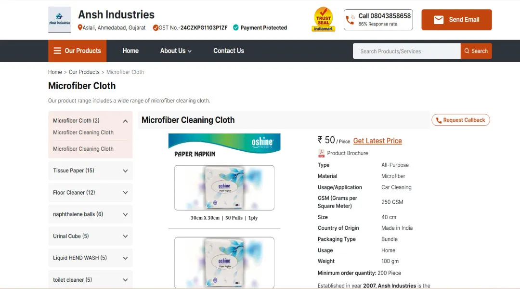Viewport: 520px width, 289px height.
Task: Click the 'Car Cleaning' usage value
Action: (x=396, y=187)
